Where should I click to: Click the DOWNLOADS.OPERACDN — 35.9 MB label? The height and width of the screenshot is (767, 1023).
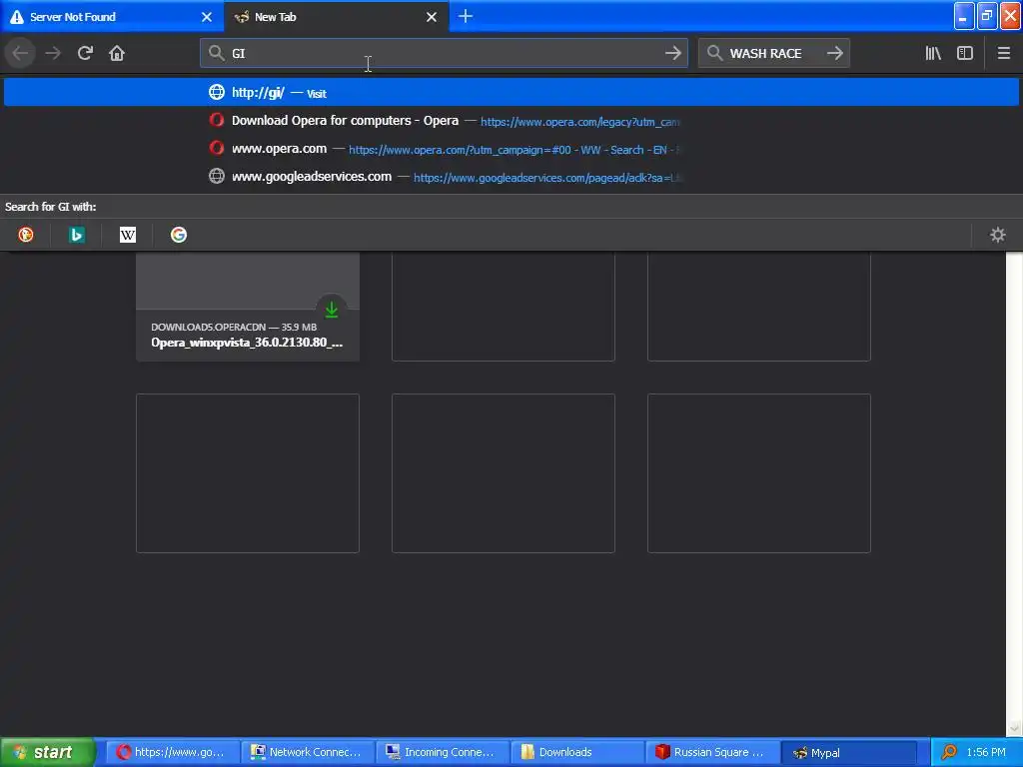click(x=234, y=327)
